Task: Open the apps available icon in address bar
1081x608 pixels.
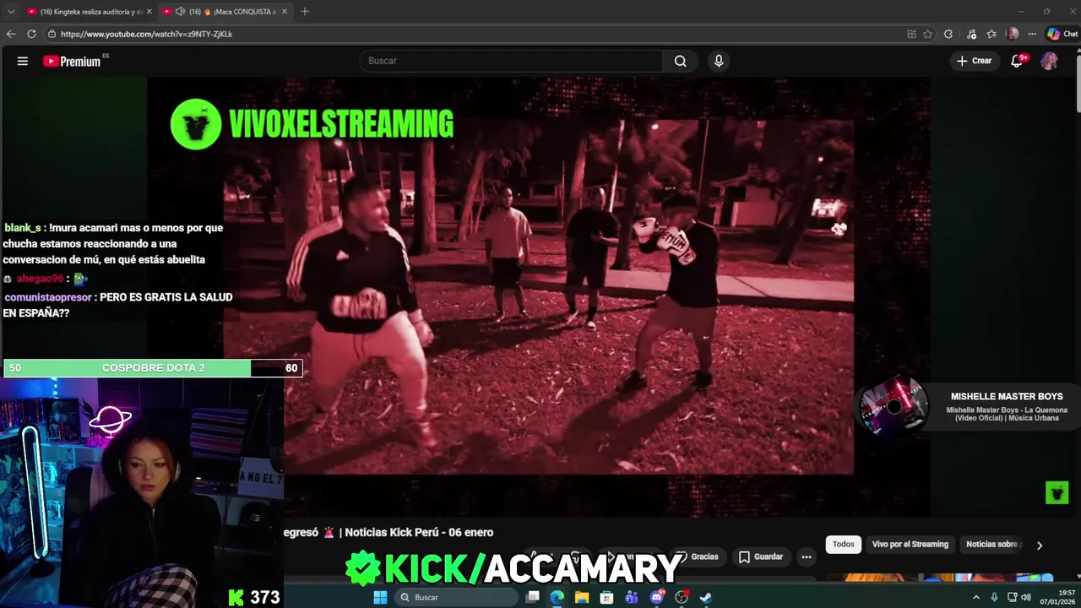Action: [x=911, y=34]
